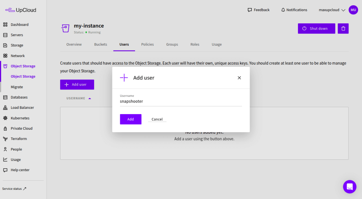Select the Migrate sidebar item

point(17,87)
